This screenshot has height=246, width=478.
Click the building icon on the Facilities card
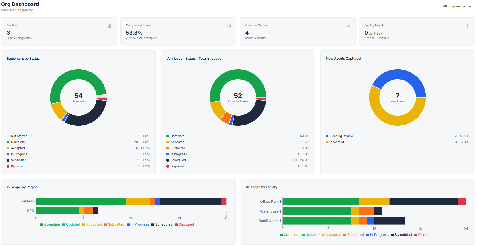tap(110, 26)
